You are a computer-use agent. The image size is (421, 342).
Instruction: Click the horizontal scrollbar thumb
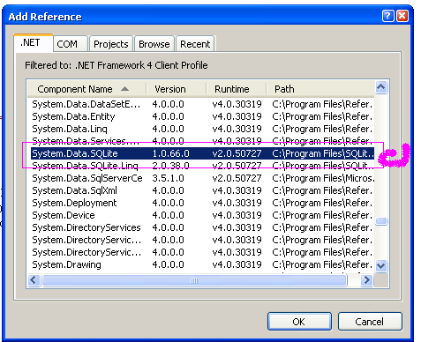194,280
